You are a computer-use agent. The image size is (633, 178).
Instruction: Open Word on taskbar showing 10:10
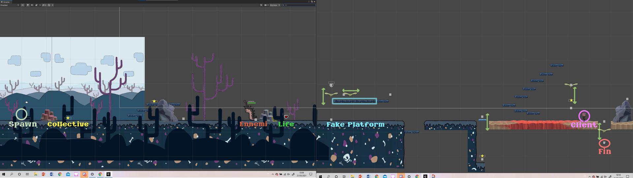pyautogui.click(x=369, y=176)
